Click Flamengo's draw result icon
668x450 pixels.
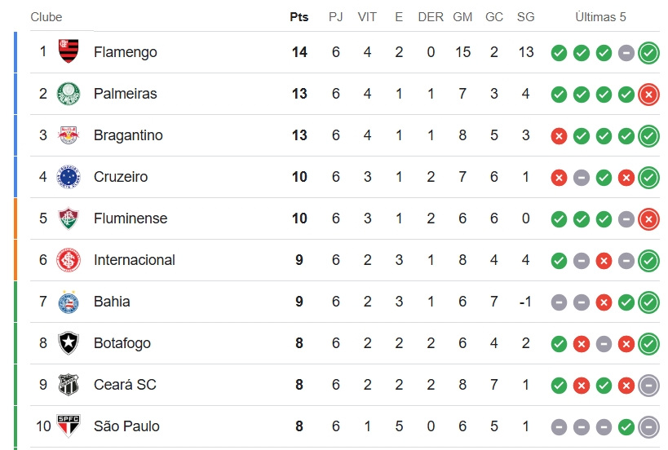(626, 53)
